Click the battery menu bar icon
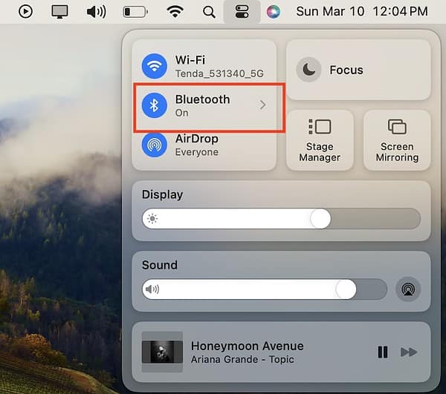The width and height of the screenshot is (446, 394). pyautogui.click(x=135, y=12)
